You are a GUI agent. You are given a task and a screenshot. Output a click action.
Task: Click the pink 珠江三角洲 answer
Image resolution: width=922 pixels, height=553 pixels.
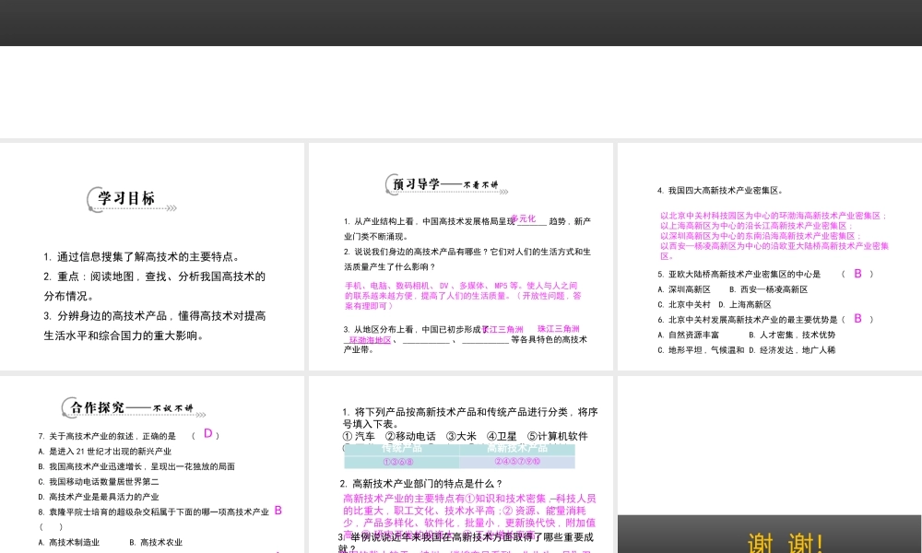559,329
